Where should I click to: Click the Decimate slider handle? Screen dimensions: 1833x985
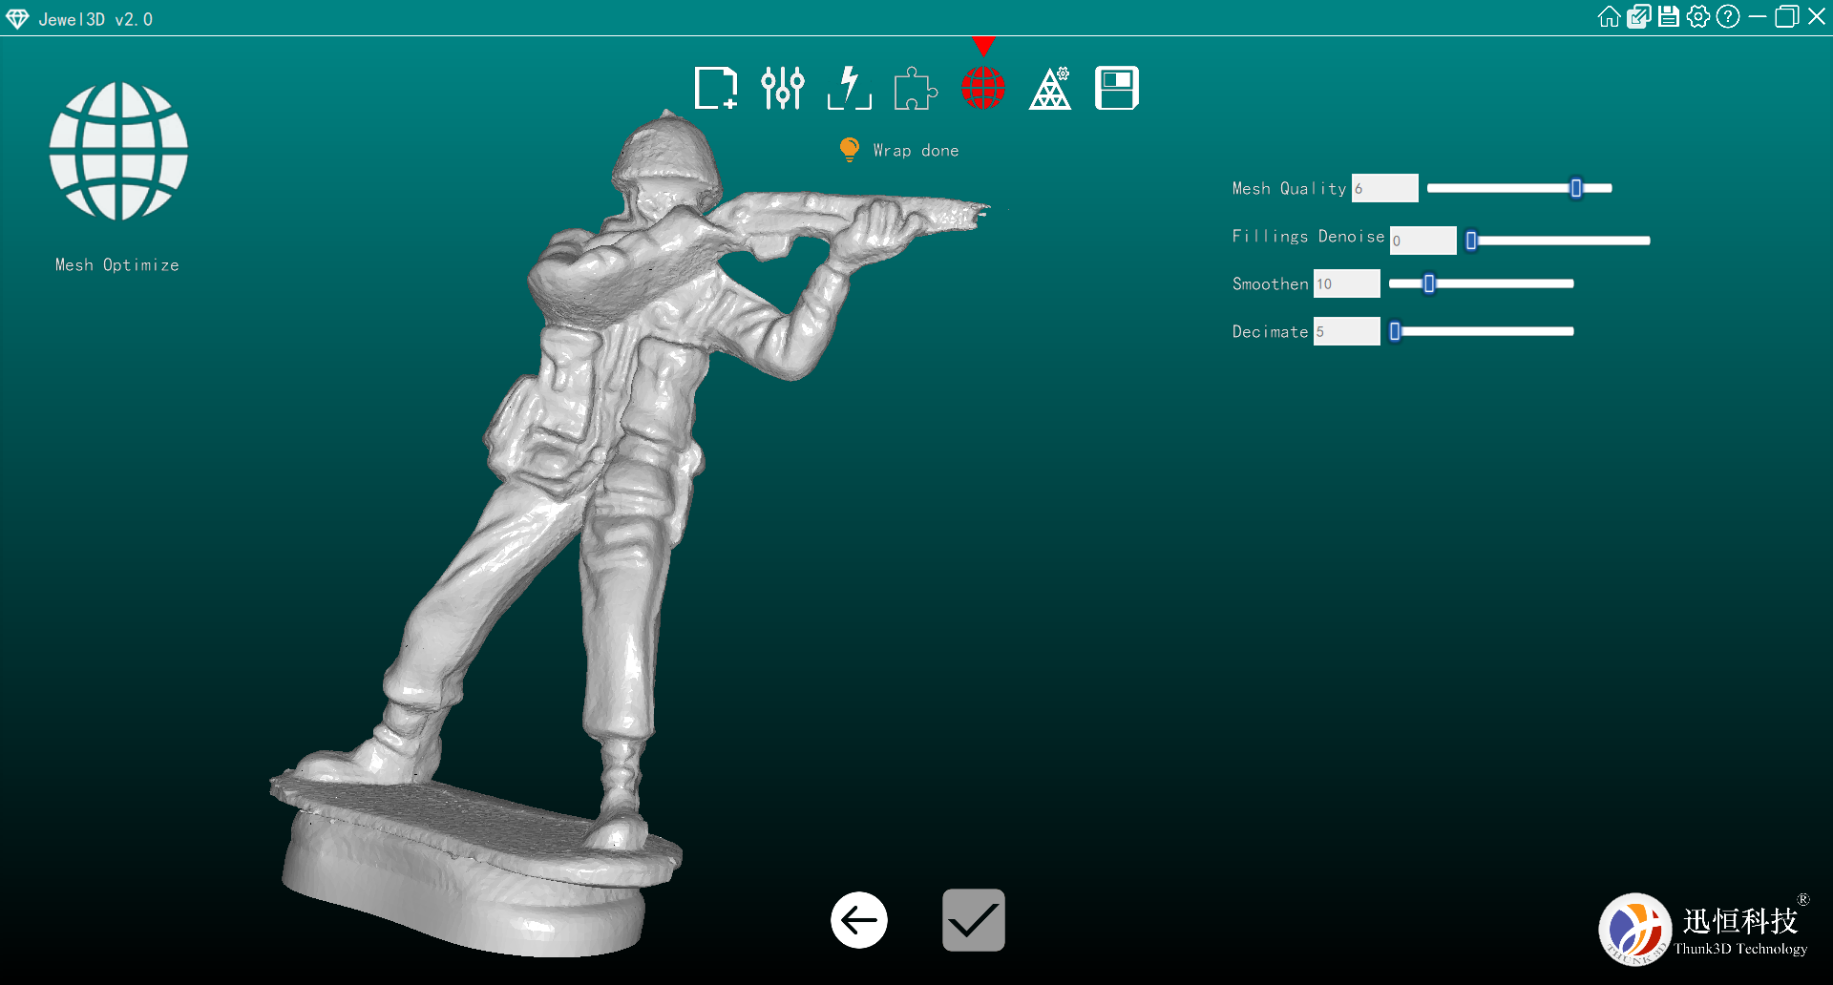click(1395, 331)
